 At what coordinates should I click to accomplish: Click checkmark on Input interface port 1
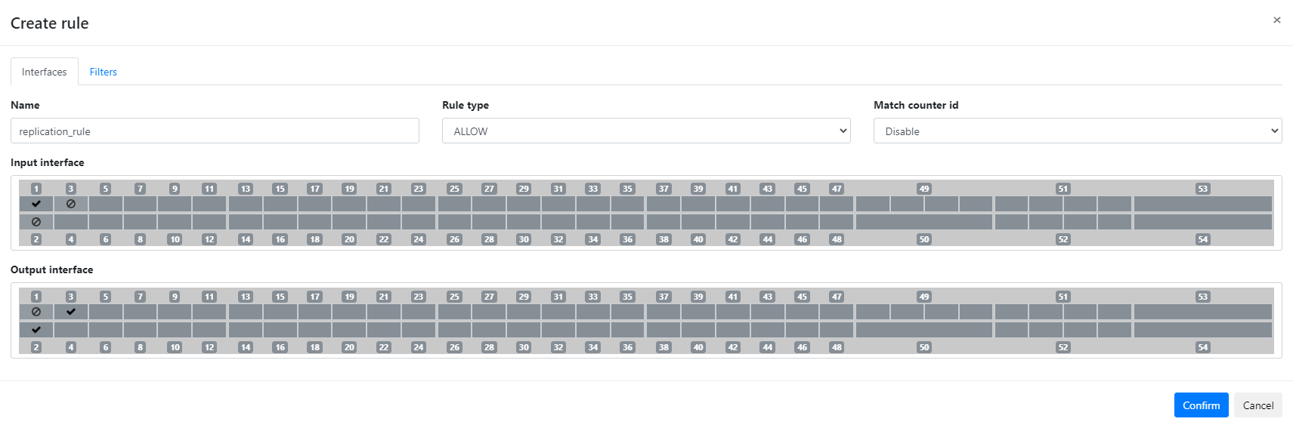36,204
